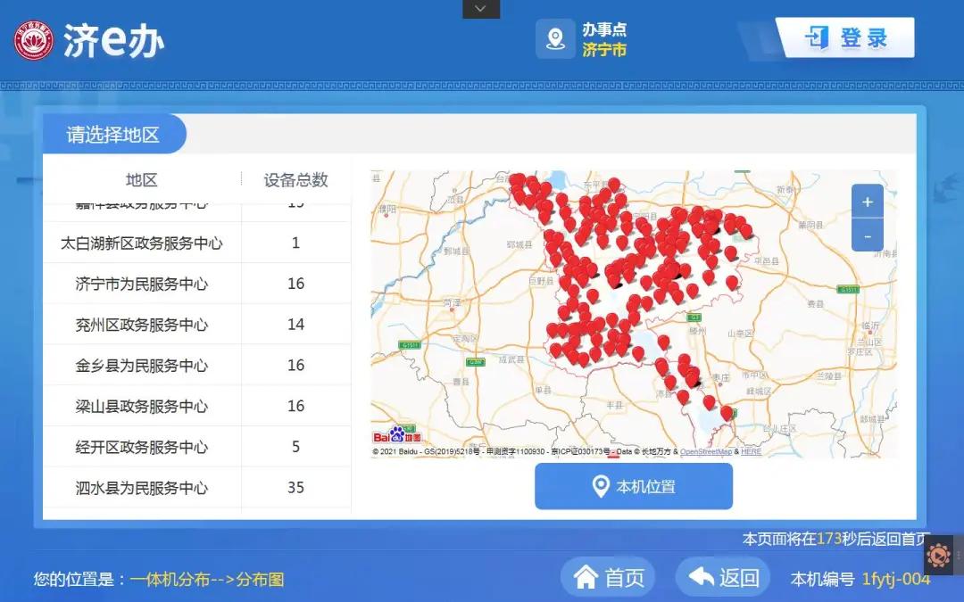This screenshot has width=964, height=602.
Task: Click device count 5 for 经开区
Action: click(295, 447)
